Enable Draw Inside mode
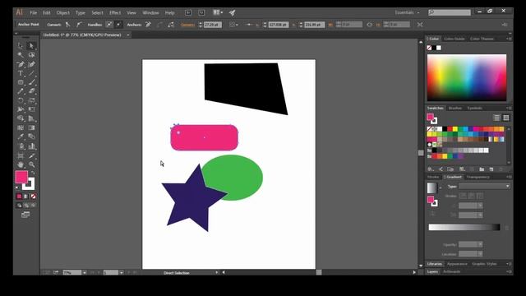The height and width of the screenshot is (296, 526). (33, 206)
